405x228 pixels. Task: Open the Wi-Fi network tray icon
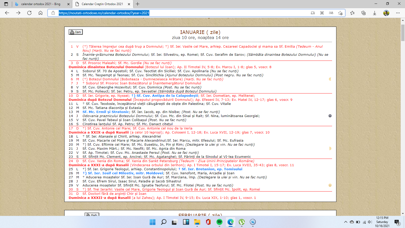(364, 222)
